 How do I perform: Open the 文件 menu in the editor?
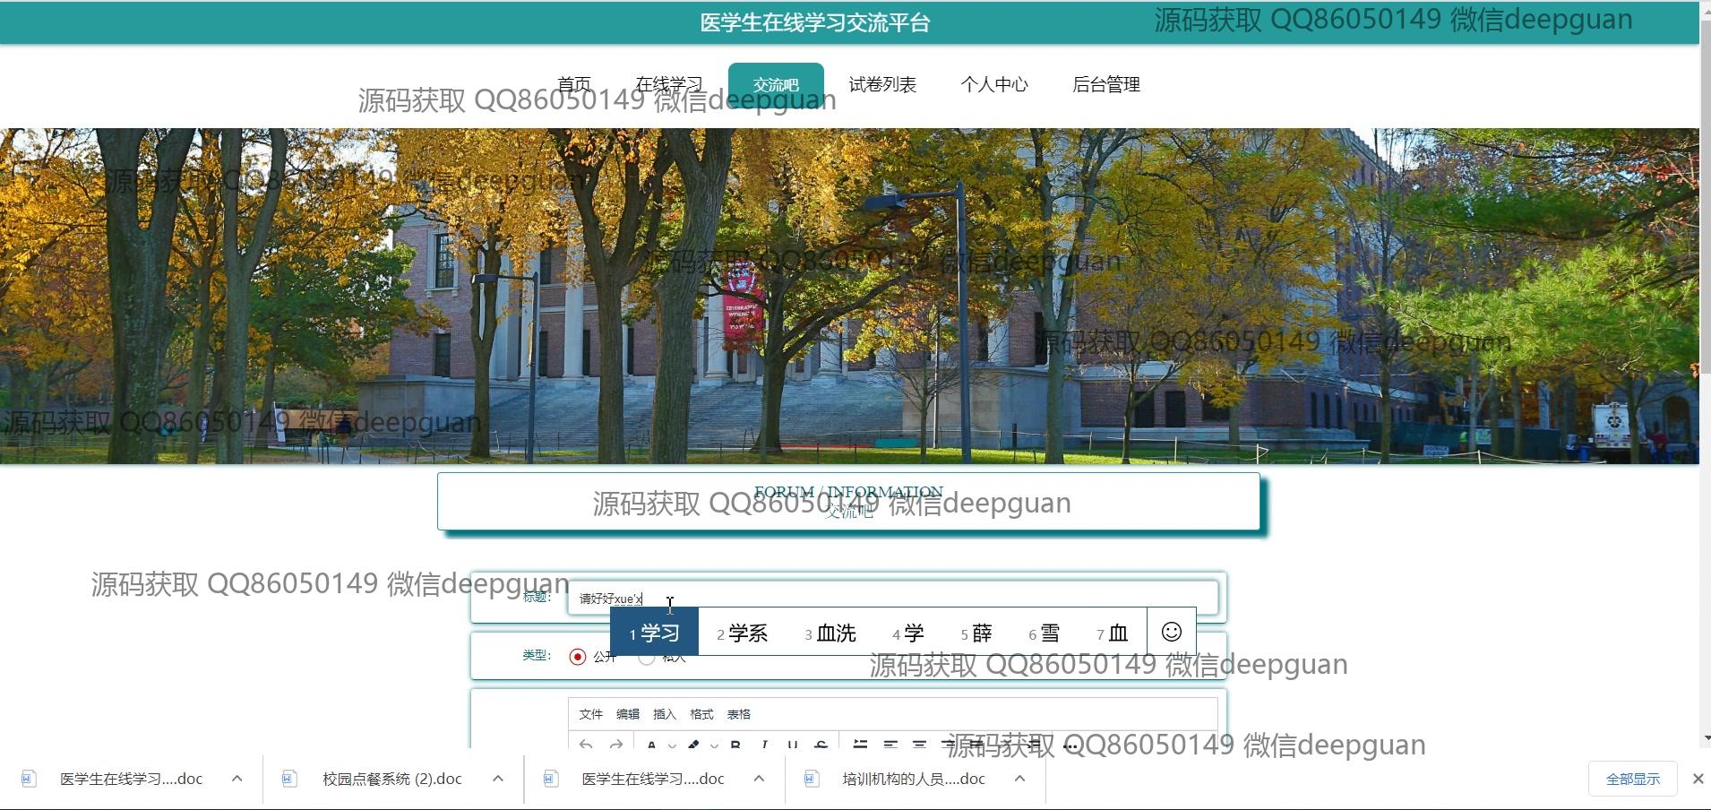point(590,714)
